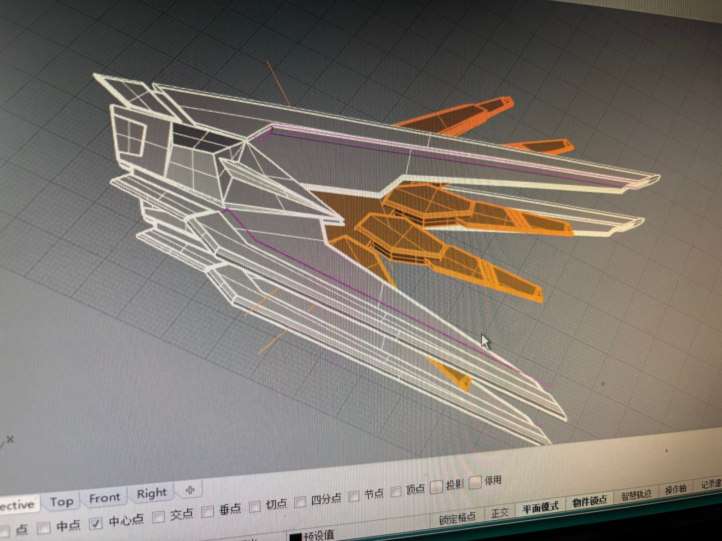Disable 平面模式 planar mode
Image resolution: width=722 pixels, height=541 pixels.
[540, 508]
